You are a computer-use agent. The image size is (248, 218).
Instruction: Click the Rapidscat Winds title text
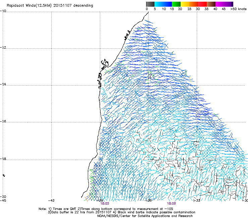pos(50,6)
